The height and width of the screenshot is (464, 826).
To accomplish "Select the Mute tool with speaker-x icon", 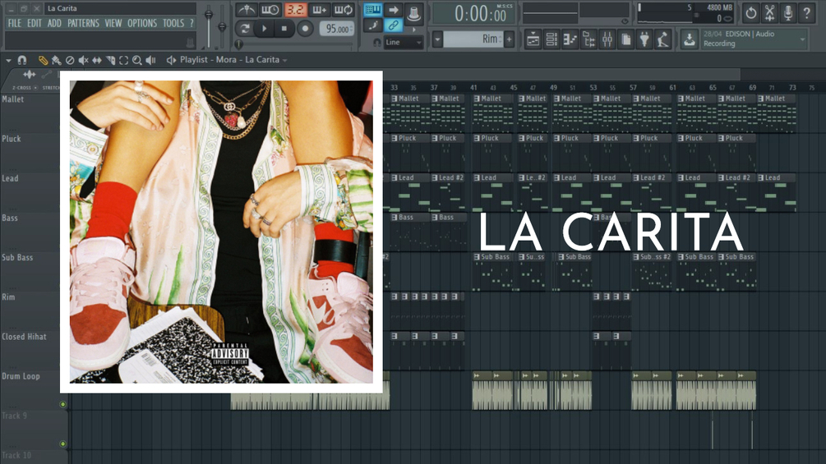I will pyautogui.click(x=83, y=60).
